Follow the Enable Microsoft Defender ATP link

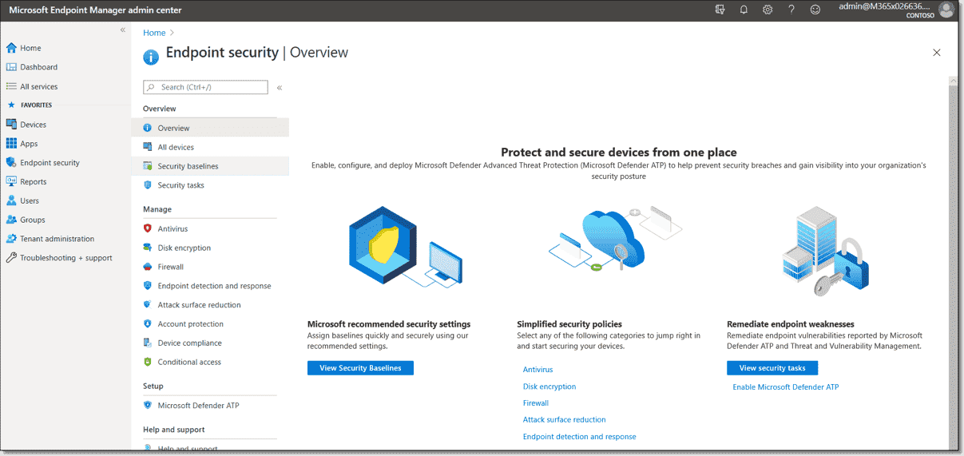point(786,387)
